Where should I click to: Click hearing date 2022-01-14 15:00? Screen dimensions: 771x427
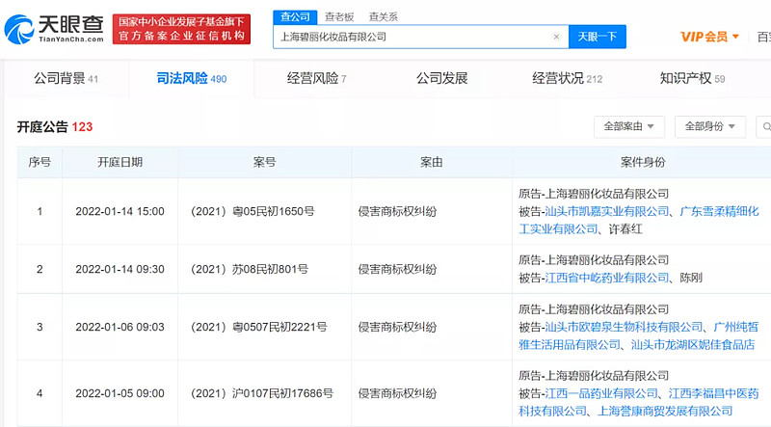[120, 211]
